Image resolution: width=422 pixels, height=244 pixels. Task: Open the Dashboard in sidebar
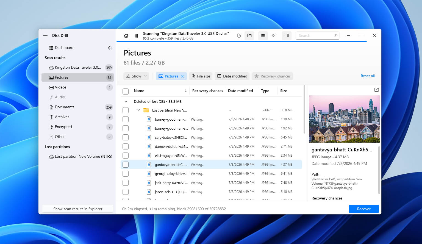tap(77, 48)
